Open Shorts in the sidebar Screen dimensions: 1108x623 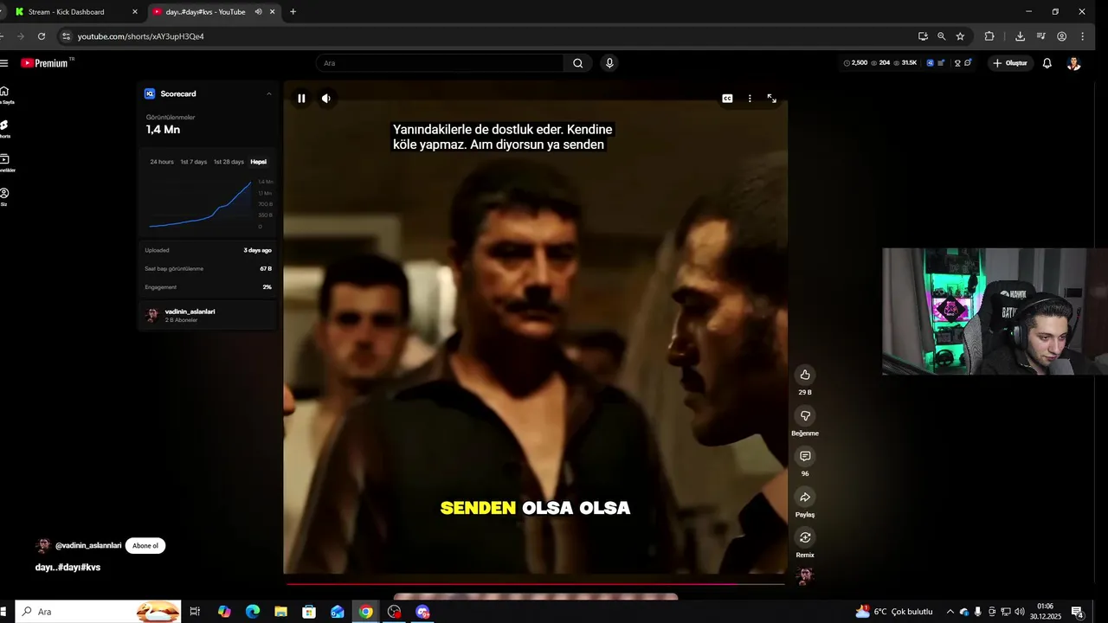pyautogui.click(x=5, y=129)
